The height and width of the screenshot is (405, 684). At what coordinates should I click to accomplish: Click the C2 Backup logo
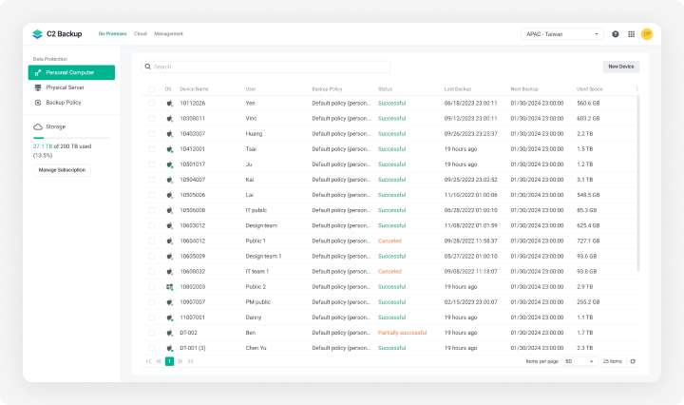[57, 34]
